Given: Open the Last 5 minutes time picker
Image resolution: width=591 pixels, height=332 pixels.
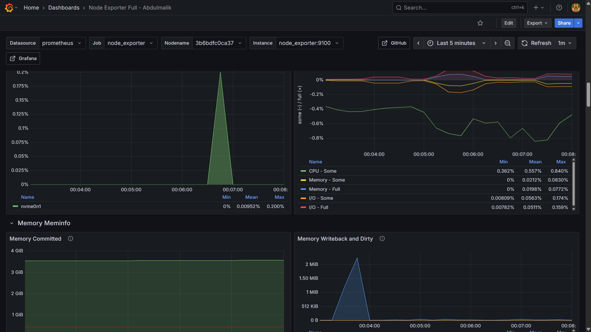Looking at the screenshot, I should (456, 43).
